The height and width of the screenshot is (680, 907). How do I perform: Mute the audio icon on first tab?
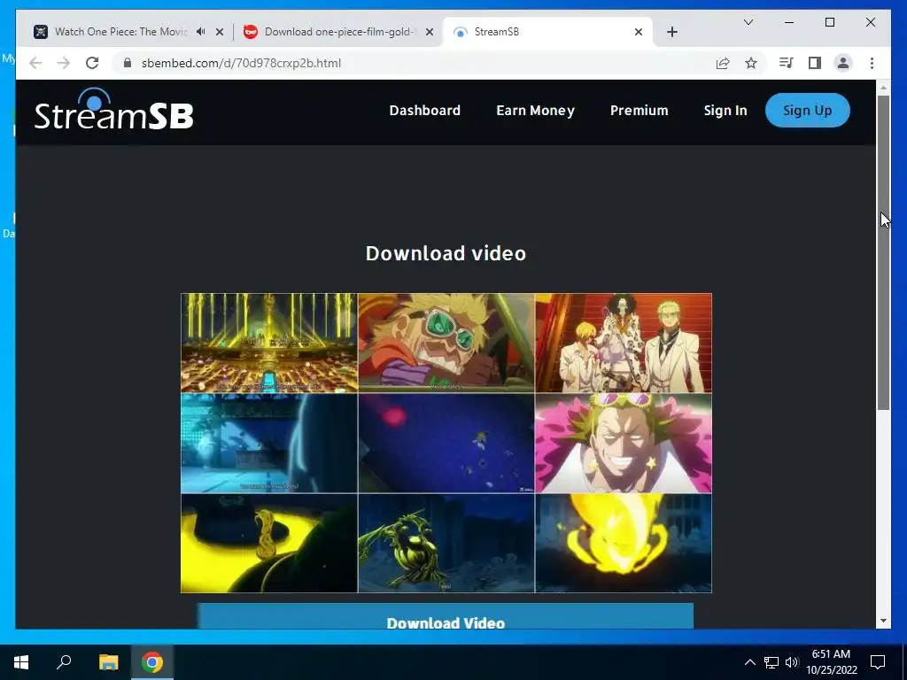pos(201,32)
